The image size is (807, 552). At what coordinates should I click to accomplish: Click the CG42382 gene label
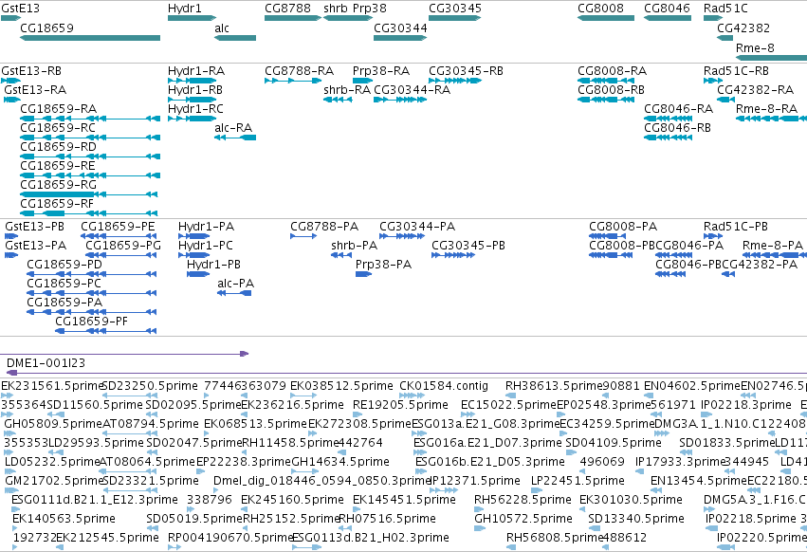click(743, 28)
